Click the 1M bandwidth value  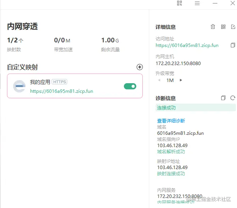[x=170, y=80]
